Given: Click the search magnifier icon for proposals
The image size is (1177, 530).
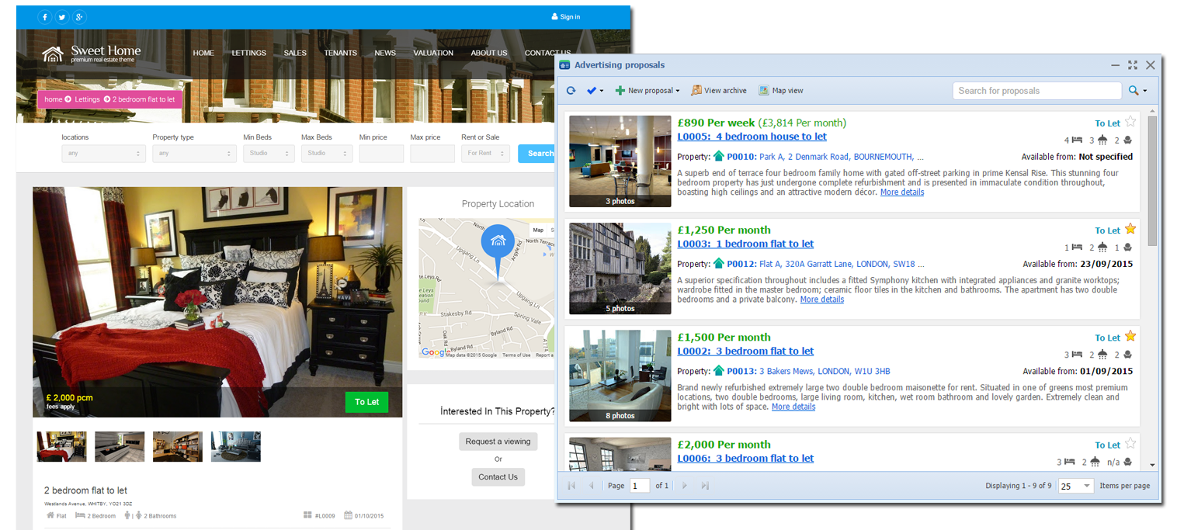Looking at the screenshot, I should 1134,91.
